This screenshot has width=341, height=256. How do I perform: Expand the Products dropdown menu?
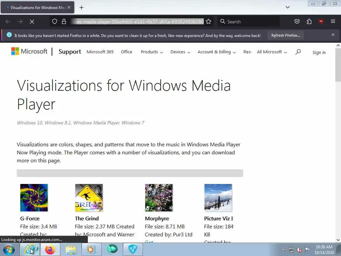[152, 52]
